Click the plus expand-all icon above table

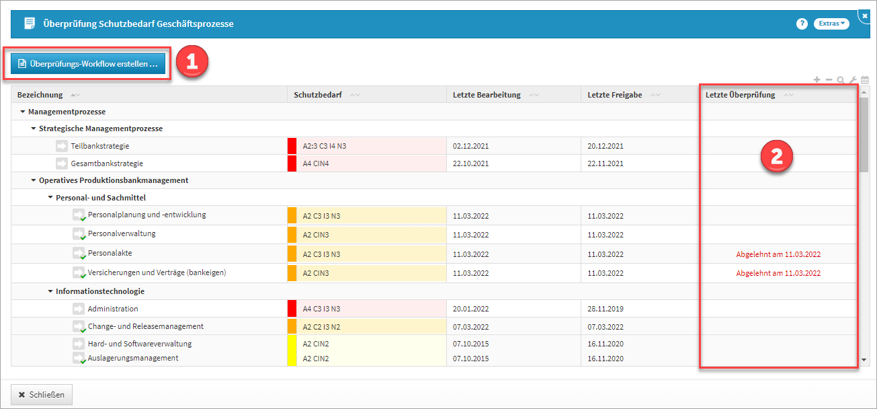(817, 79)
